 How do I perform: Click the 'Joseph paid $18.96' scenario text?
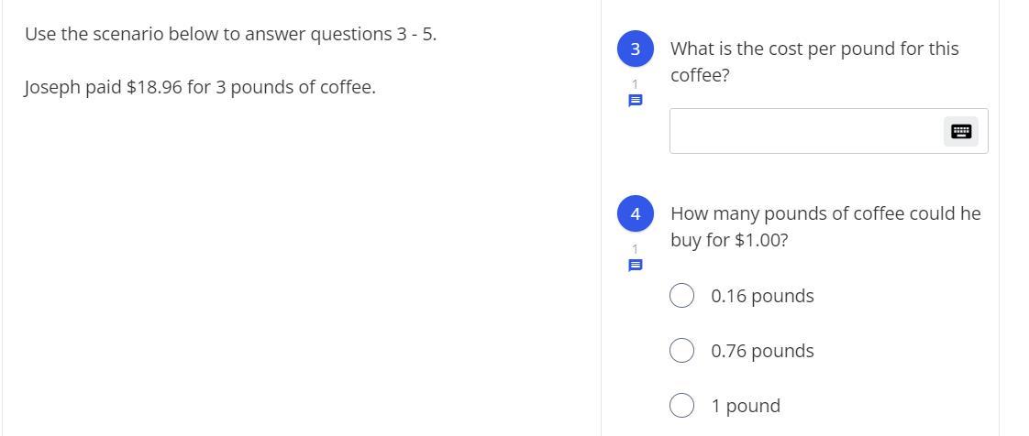tap(200, 88)
